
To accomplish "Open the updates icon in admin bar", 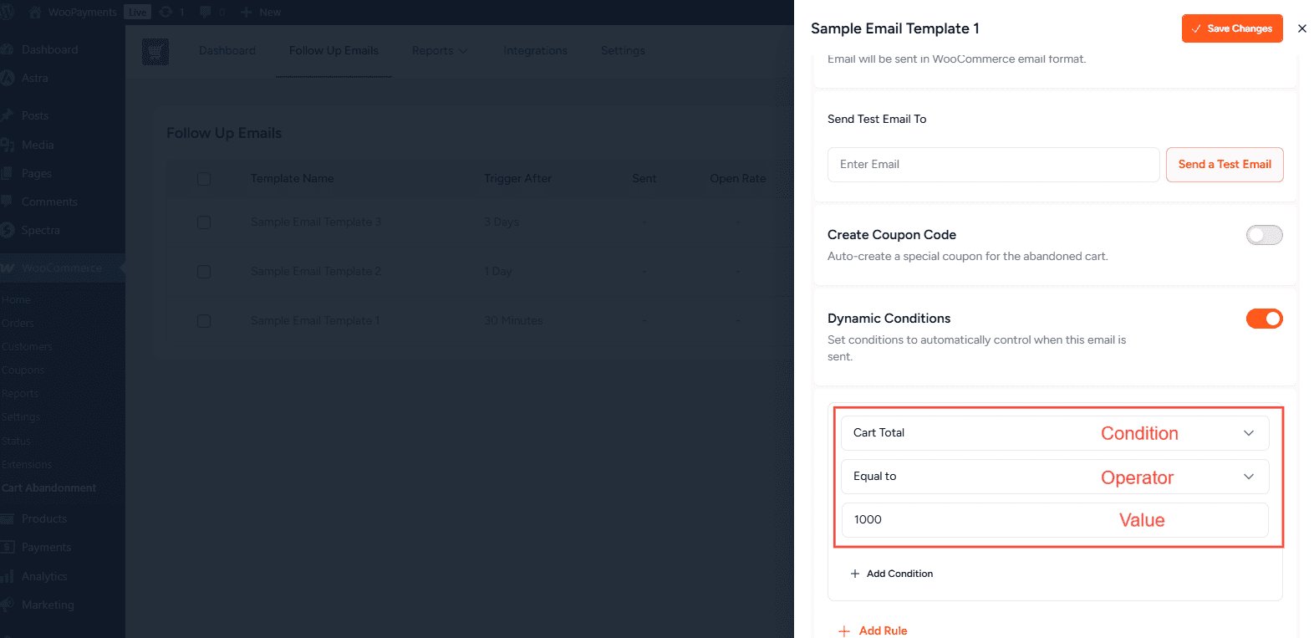I will (166, 12).
